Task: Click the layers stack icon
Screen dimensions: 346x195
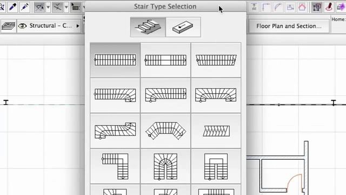Action: (x=8, y=26)
